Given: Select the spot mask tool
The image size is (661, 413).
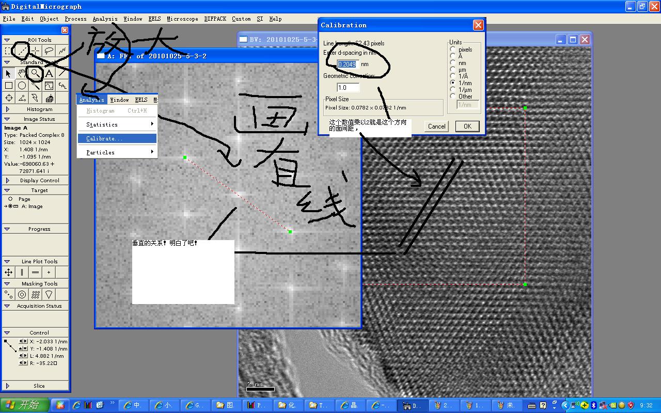Looking at the screenshot, I should 8,294.
